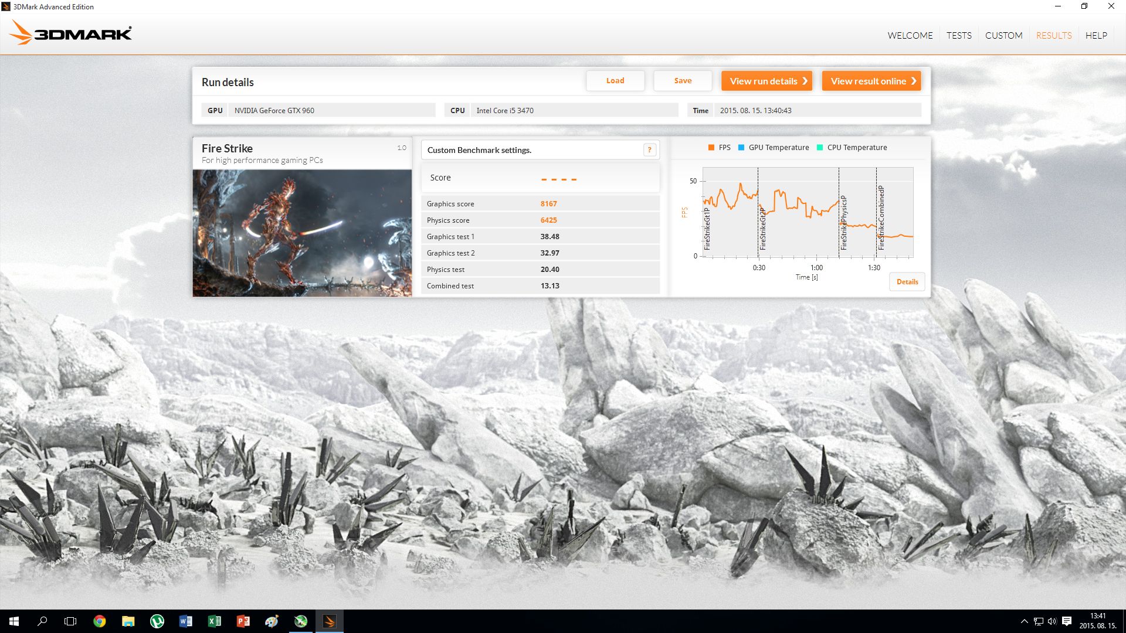Click the FireStrikeCombinedP chart marker
The height and width of the screenshot is (633, 1126).
(x=881, y=218)
